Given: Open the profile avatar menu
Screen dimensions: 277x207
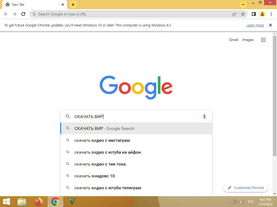Looking at the screenshot, I should click(262, 14).
